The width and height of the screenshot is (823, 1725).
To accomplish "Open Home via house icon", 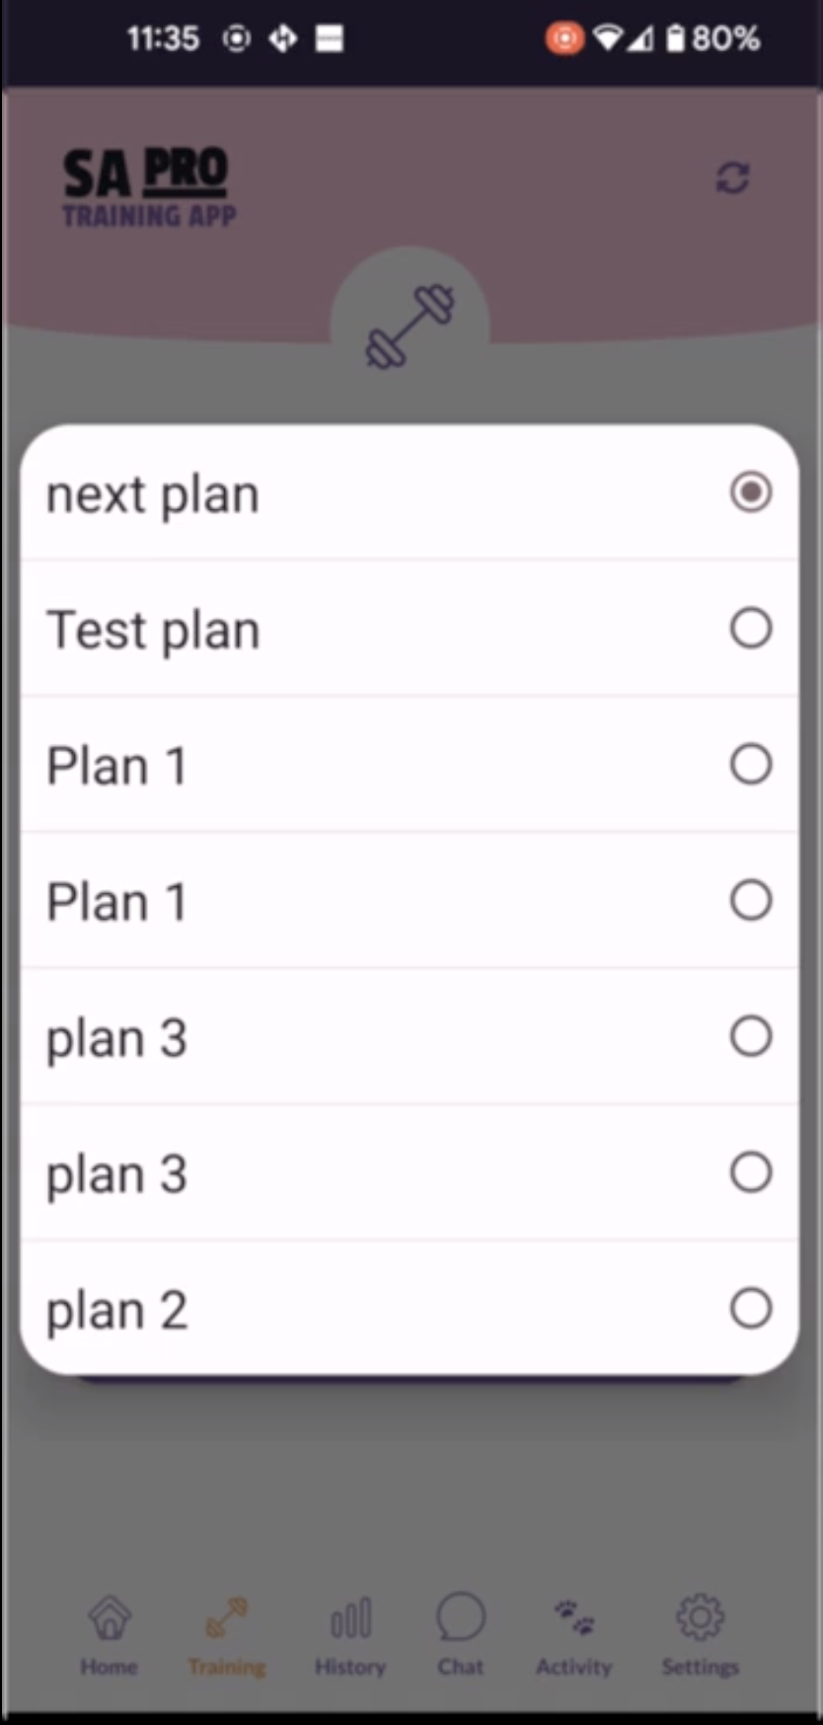I will tap(109, 1618).
